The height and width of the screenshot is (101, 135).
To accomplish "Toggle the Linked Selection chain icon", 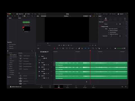I will coord(79,48).
